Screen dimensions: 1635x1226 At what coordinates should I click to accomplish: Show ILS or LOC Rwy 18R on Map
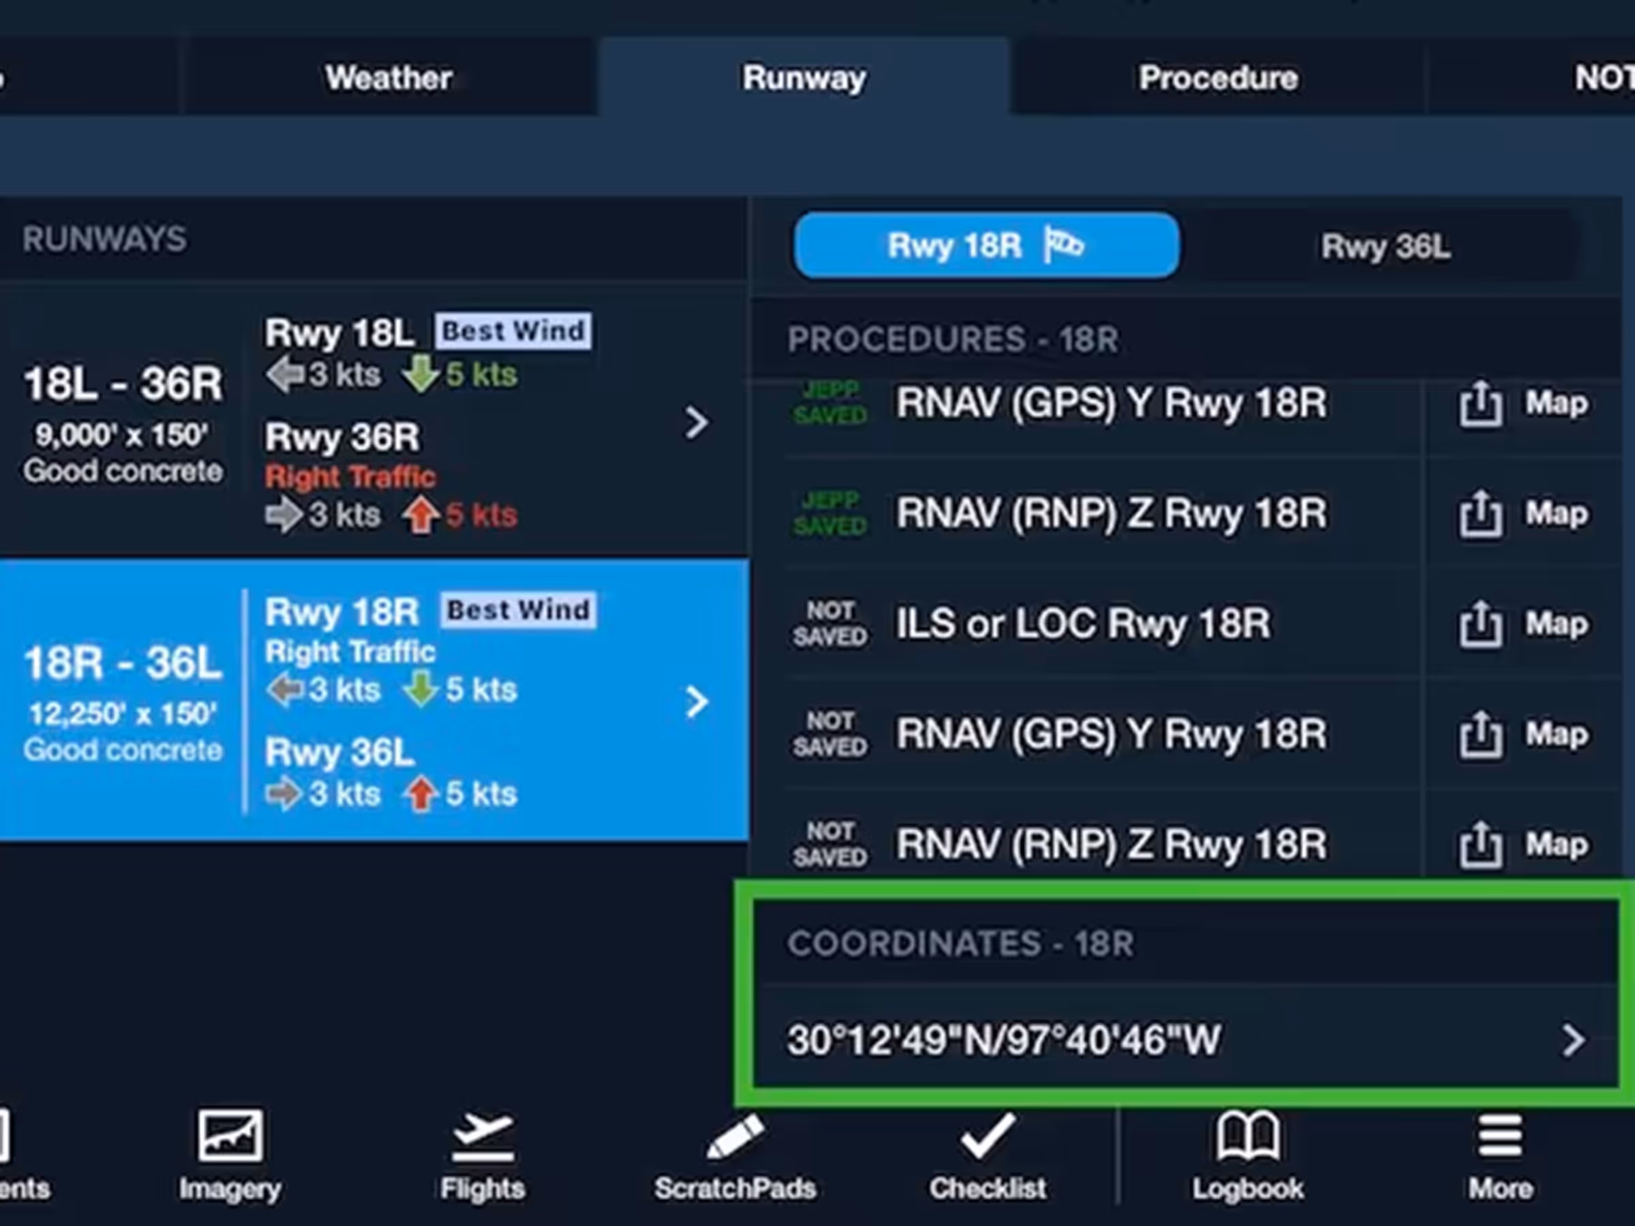pos(1557,625)
